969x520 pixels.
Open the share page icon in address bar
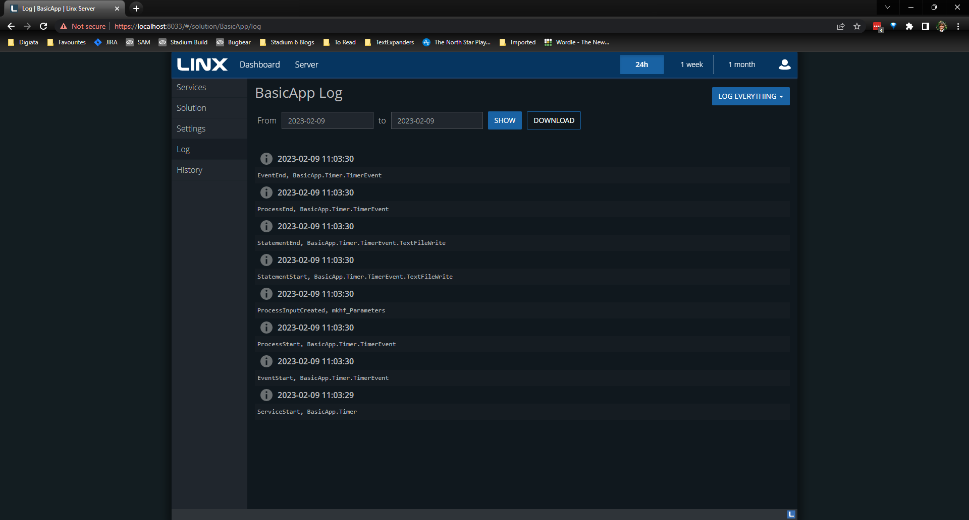tap(841, 26)
